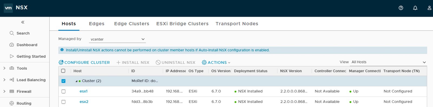Image resolution: width=433 pixels, height=107 pixels.
Task: Click the Transport Node (TN) column header
Action: click(x=402, y=71)
